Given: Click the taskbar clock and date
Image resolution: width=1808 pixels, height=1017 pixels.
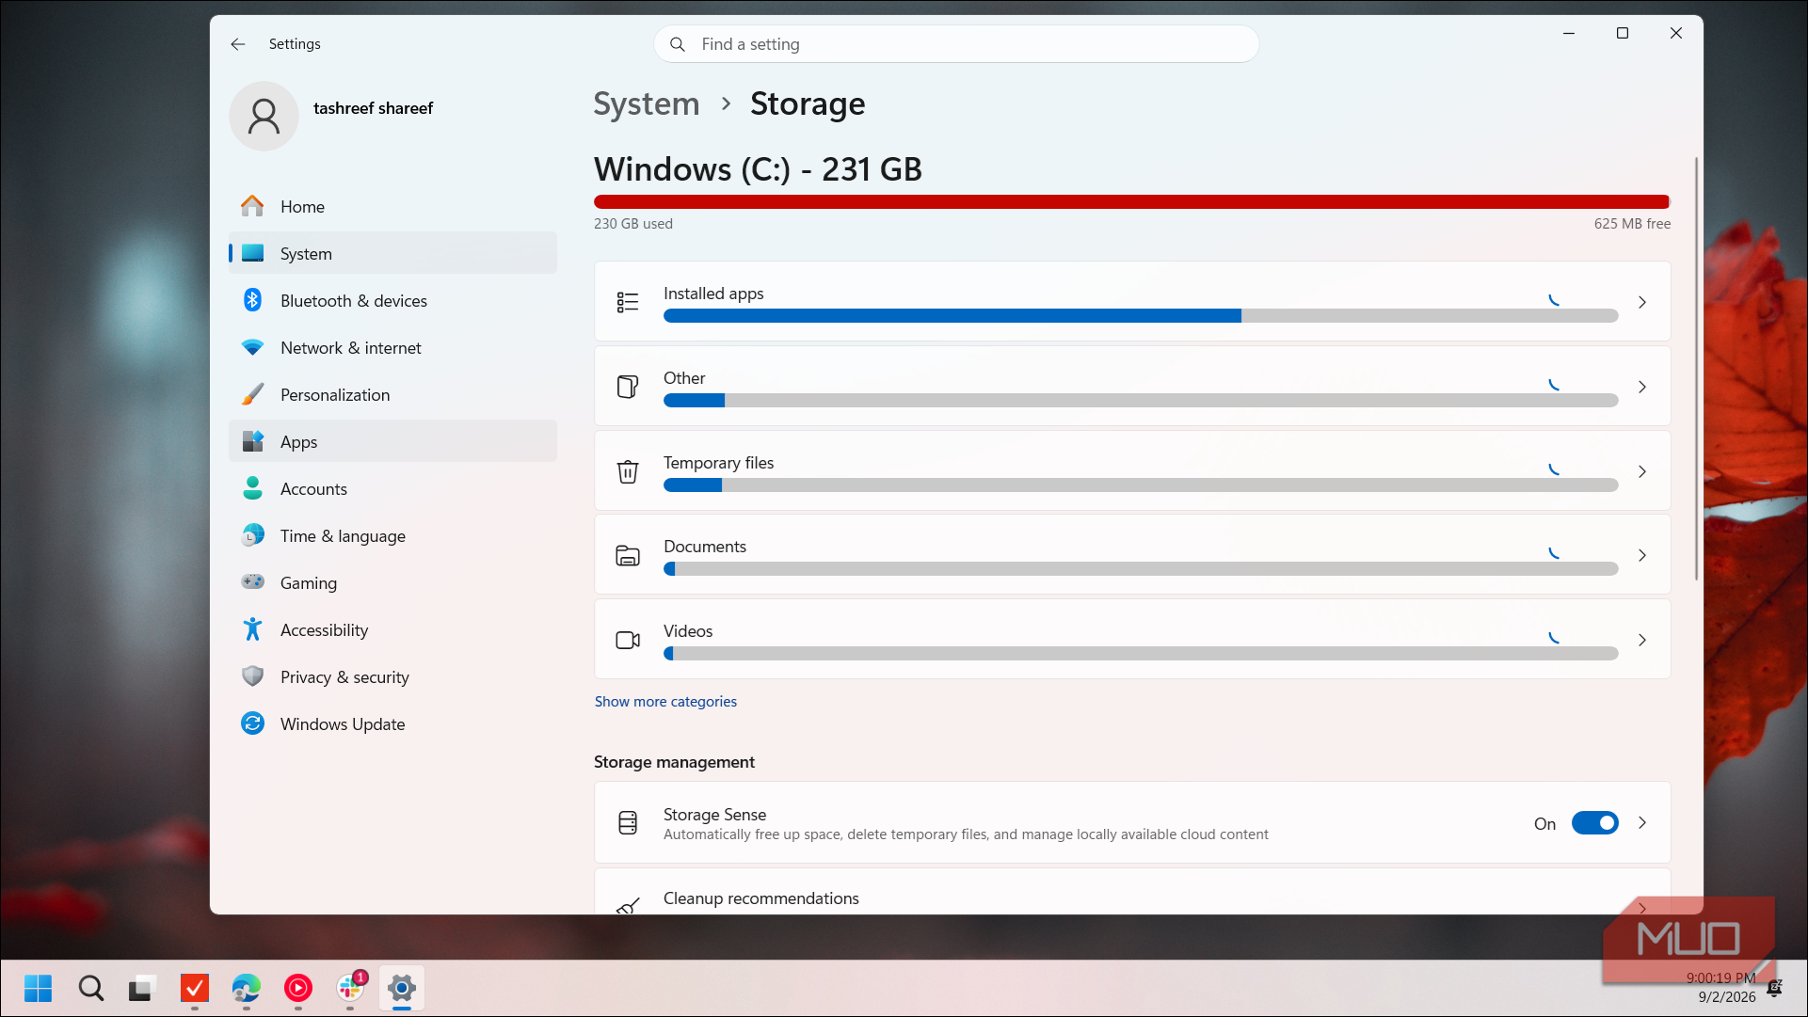Looking at the screenshot, I should pyautogui.click(x=1720, y=988).
